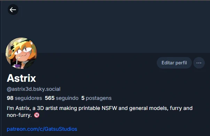Open the three-dot more options menu
The image size is (210, 136).
click(199, 63)
